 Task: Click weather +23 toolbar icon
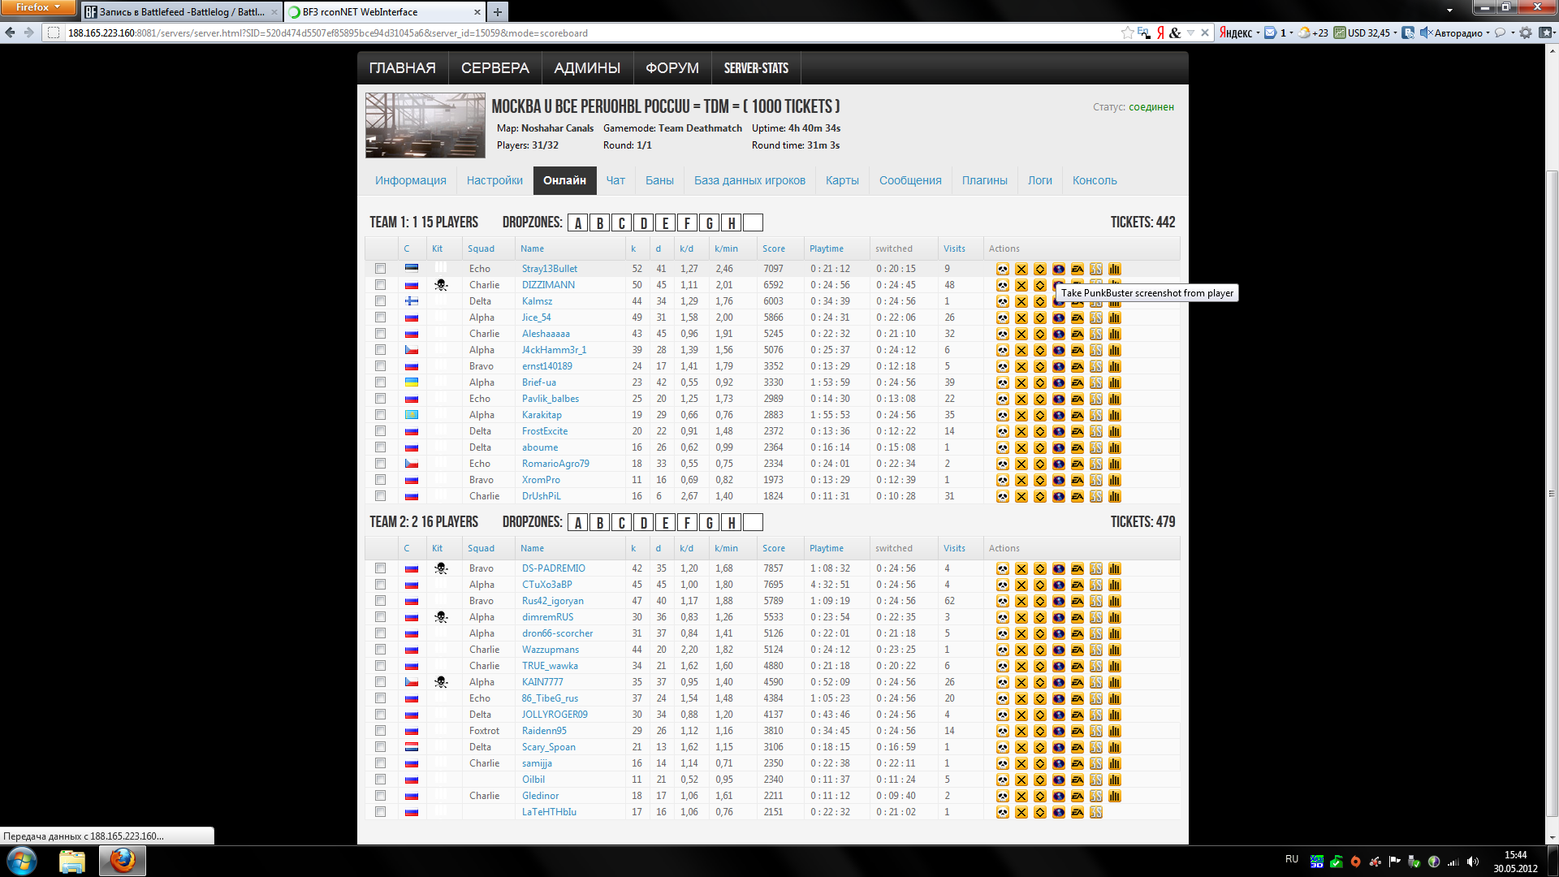pos(1313,33)
